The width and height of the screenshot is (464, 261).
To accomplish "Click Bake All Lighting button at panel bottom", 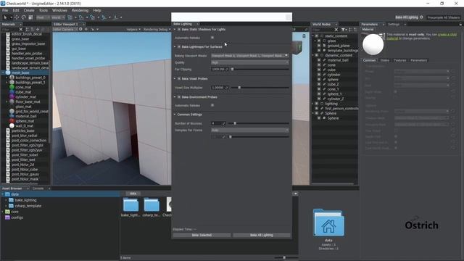I will [x=262, y=235].
